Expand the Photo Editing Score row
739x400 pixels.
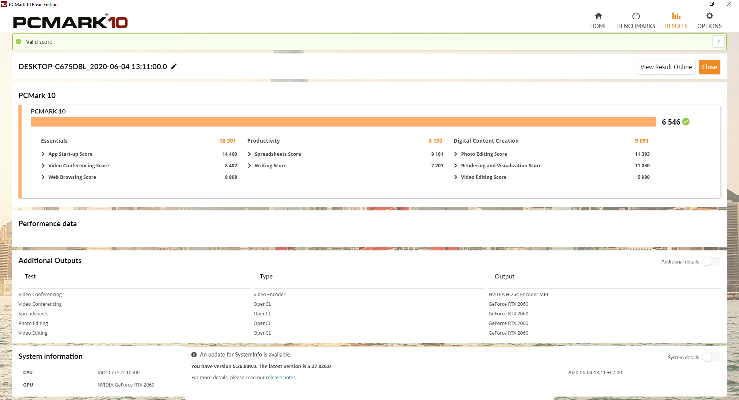[x=456, y=154]
